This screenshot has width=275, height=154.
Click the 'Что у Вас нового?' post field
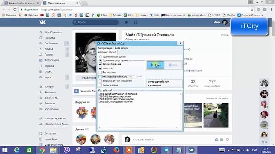[x=144, y=139]
